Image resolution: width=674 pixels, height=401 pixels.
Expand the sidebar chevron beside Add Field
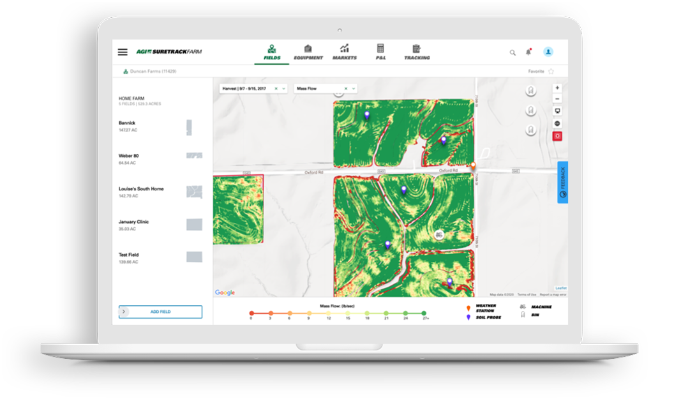point(124,312)
